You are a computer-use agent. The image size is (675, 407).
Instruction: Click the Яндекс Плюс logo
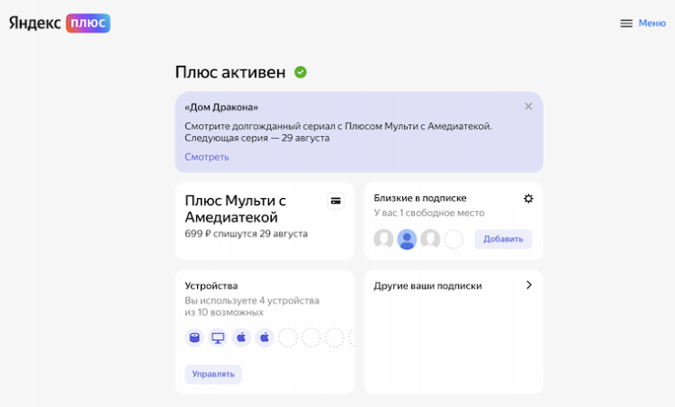(59, 23)
